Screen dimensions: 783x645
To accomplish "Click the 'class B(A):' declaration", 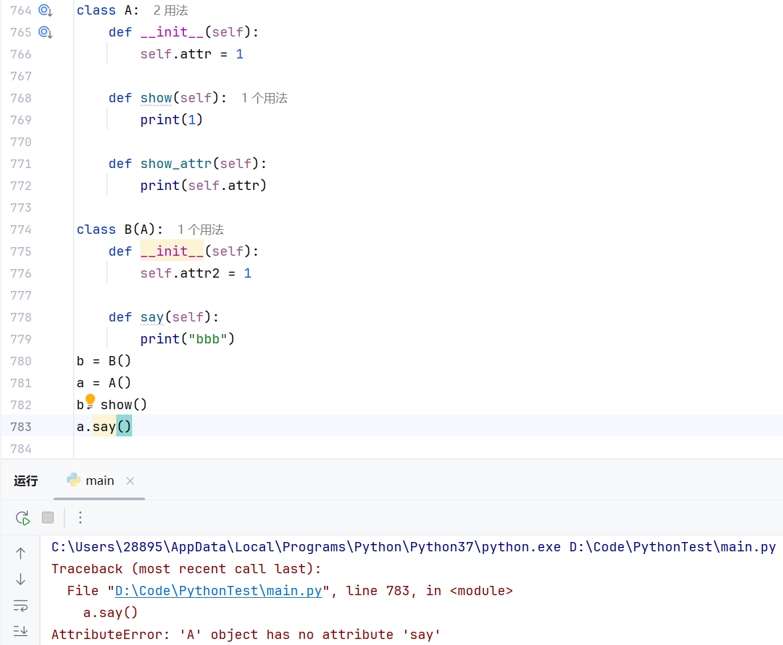I will tap(120, 229).
